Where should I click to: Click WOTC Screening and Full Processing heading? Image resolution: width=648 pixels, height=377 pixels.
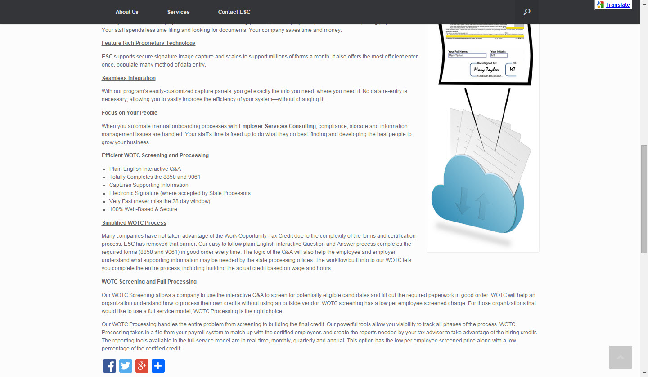pos(149,282)
